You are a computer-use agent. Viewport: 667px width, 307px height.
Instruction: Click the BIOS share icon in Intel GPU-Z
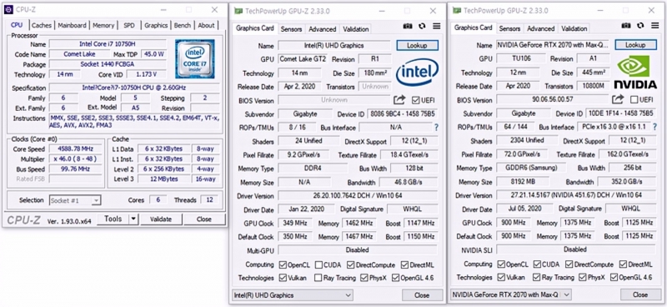point(399,100)
